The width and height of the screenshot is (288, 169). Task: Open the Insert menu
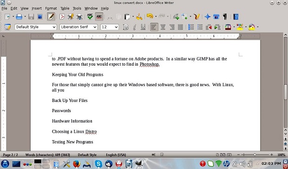coord(37,8)
